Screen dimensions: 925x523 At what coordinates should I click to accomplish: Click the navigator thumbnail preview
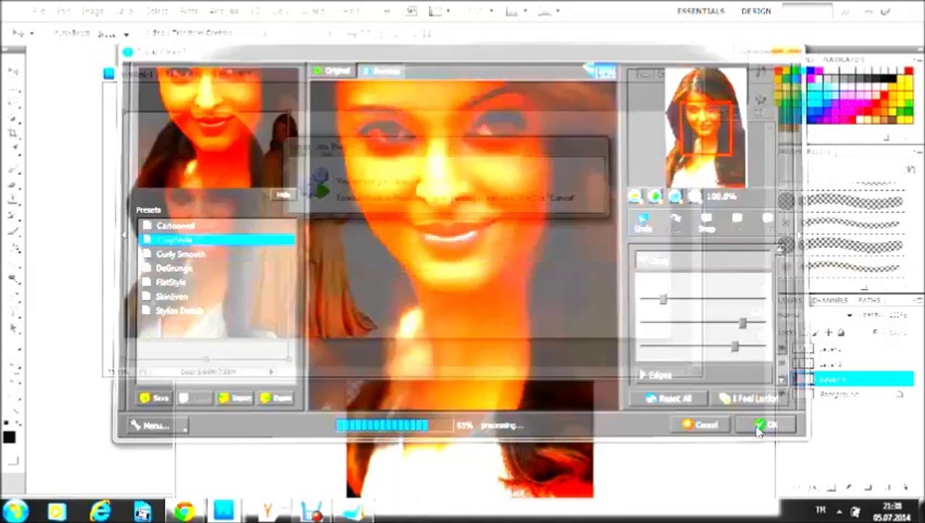(705, 126)
